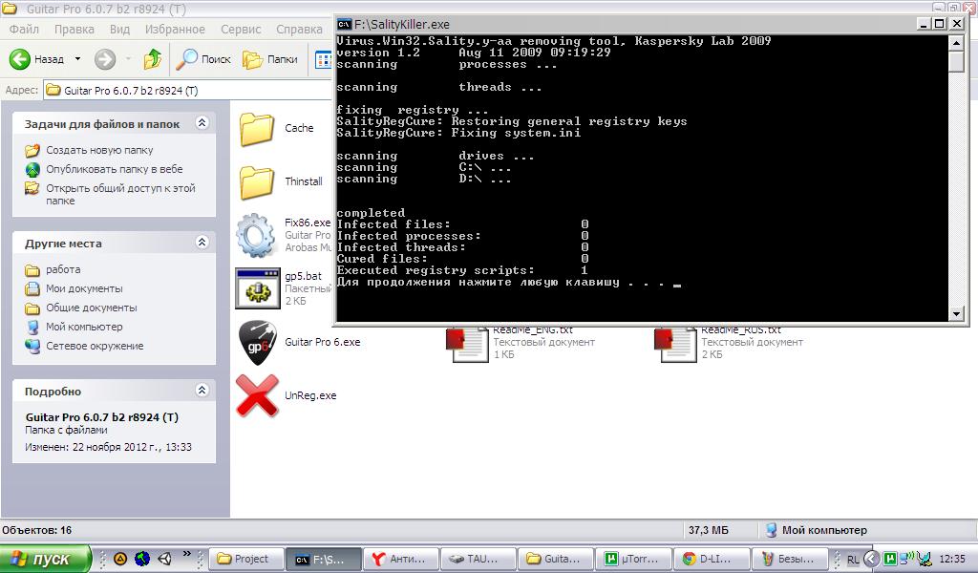Collapse the 'Подробно' details panel

click(x=202, y=391)
